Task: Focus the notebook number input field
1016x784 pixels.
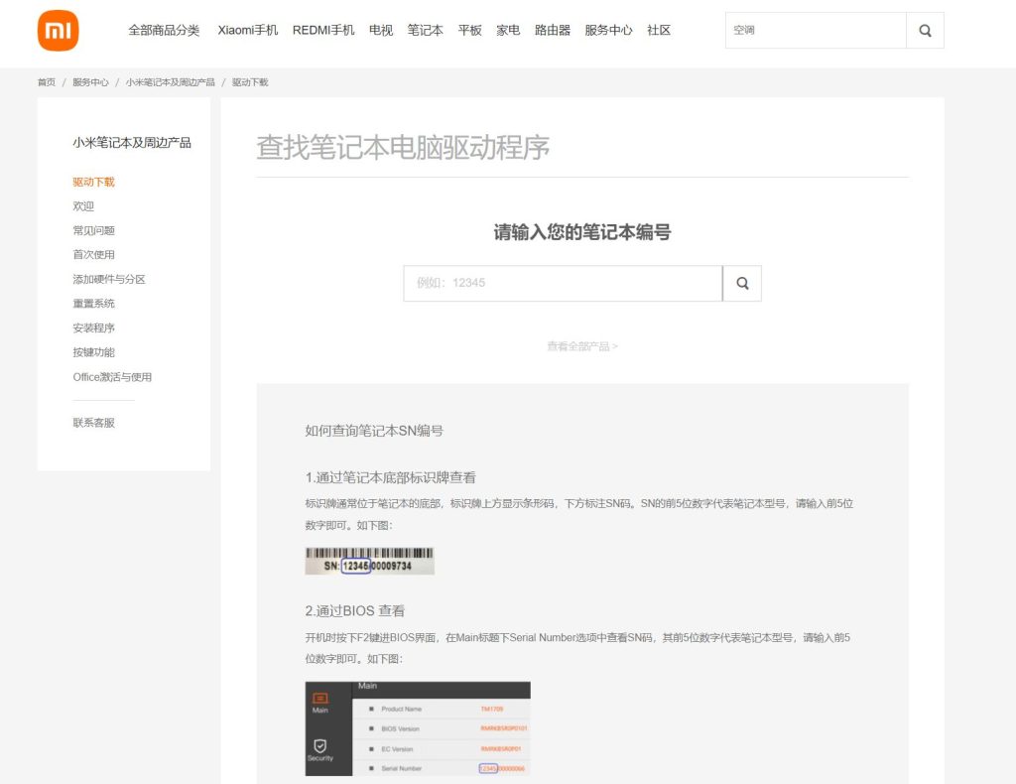Action: click(563, 283)
